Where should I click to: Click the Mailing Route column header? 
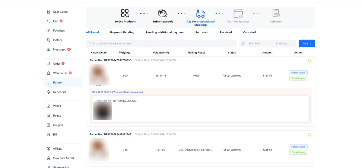[196, 53]
